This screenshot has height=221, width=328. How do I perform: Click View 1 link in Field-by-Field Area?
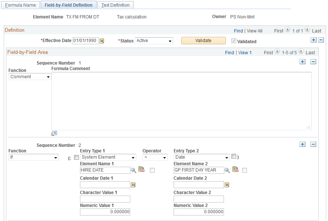[x=245, y=52]
